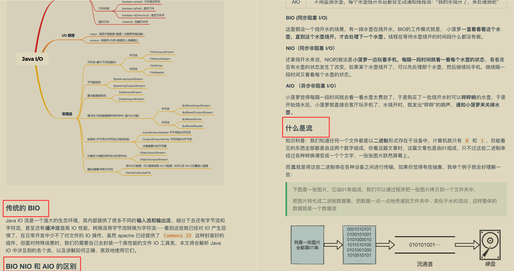Click the '我是一张图片 全都是01串' box
Image resolution: width=514 pixels, height=271 pixels.
[x=307, y=245]
